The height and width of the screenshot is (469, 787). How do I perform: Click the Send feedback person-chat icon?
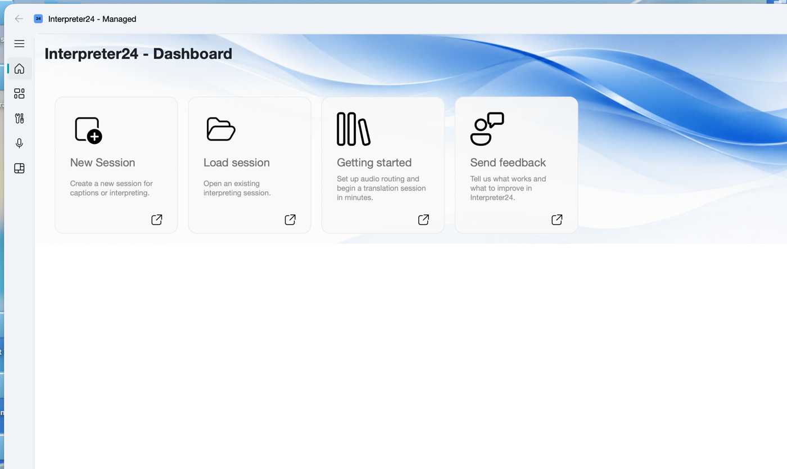(487, 129)
